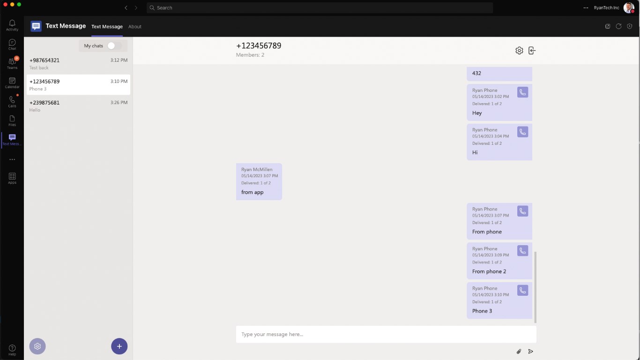This screenshot has height=360, width=640.
Task: Reload the app with the refresh icon
Action: pos(618,26)
